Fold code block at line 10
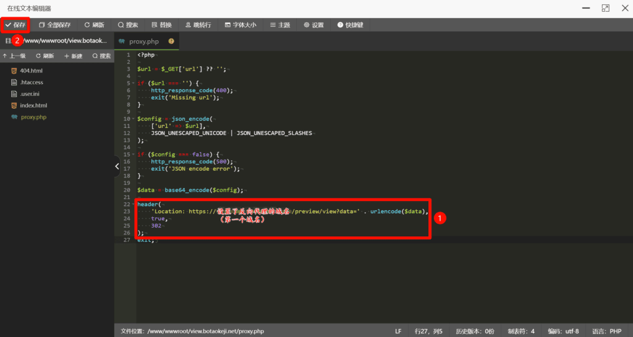The height and width of the screenshot is (337, 633). [134, 119]
